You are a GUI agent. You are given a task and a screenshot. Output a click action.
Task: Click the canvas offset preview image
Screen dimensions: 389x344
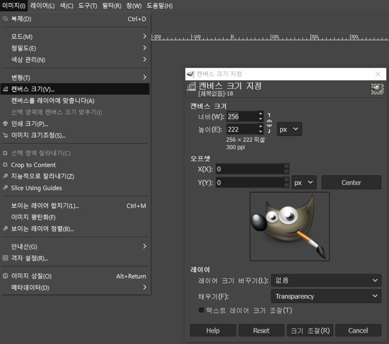(x=289, y=227)
